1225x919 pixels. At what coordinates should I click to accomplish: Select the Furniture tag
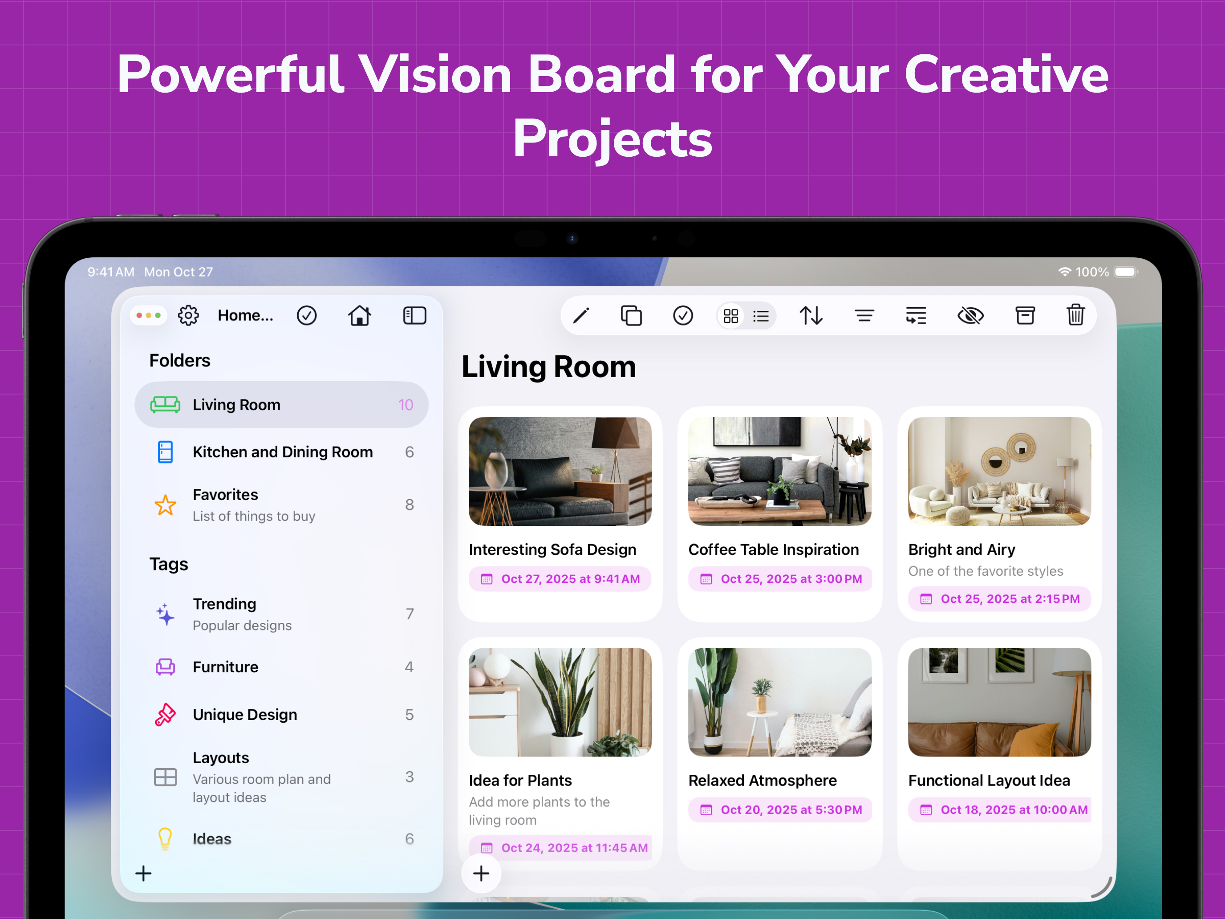click(x=281, y=667)
